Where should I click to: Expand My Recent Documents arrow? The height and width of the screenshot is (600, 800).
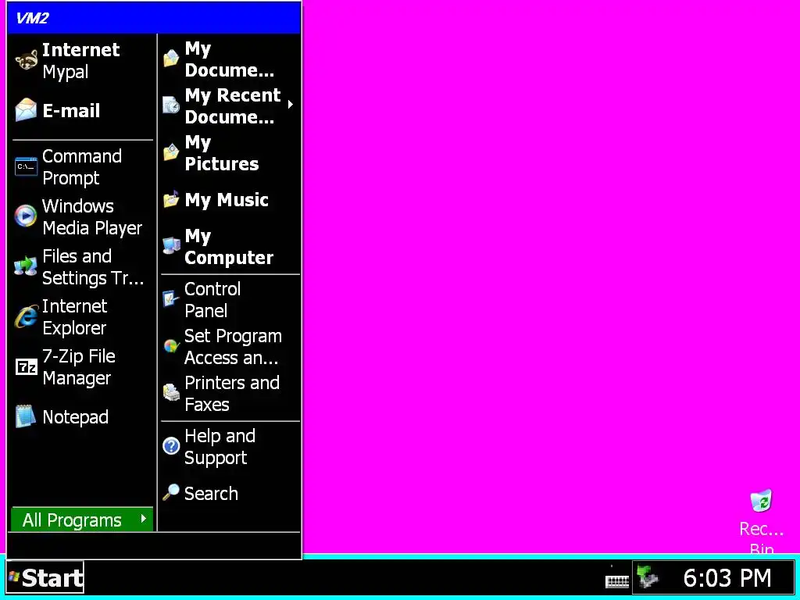290,105
